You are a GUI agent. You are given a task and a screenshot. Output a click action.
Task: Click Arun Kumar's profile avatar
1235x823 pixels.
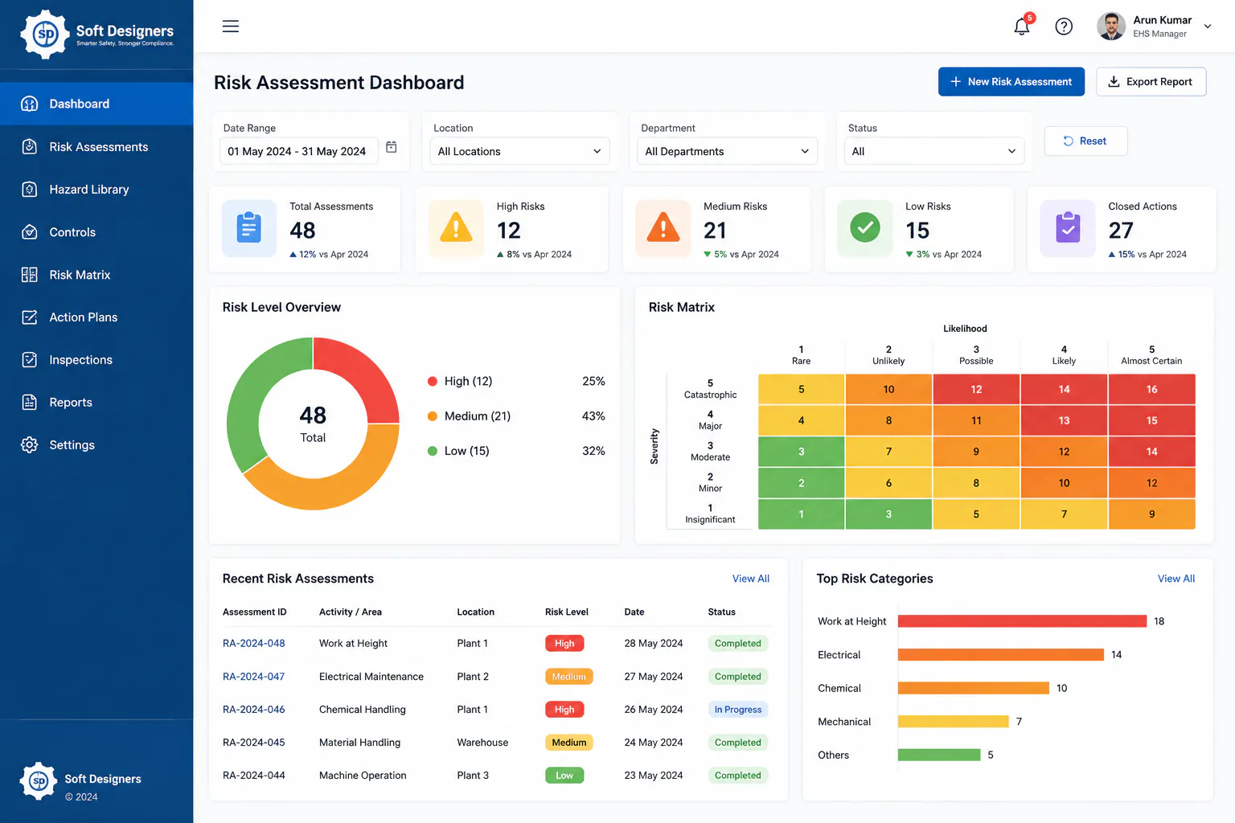tap(1111, 27)
